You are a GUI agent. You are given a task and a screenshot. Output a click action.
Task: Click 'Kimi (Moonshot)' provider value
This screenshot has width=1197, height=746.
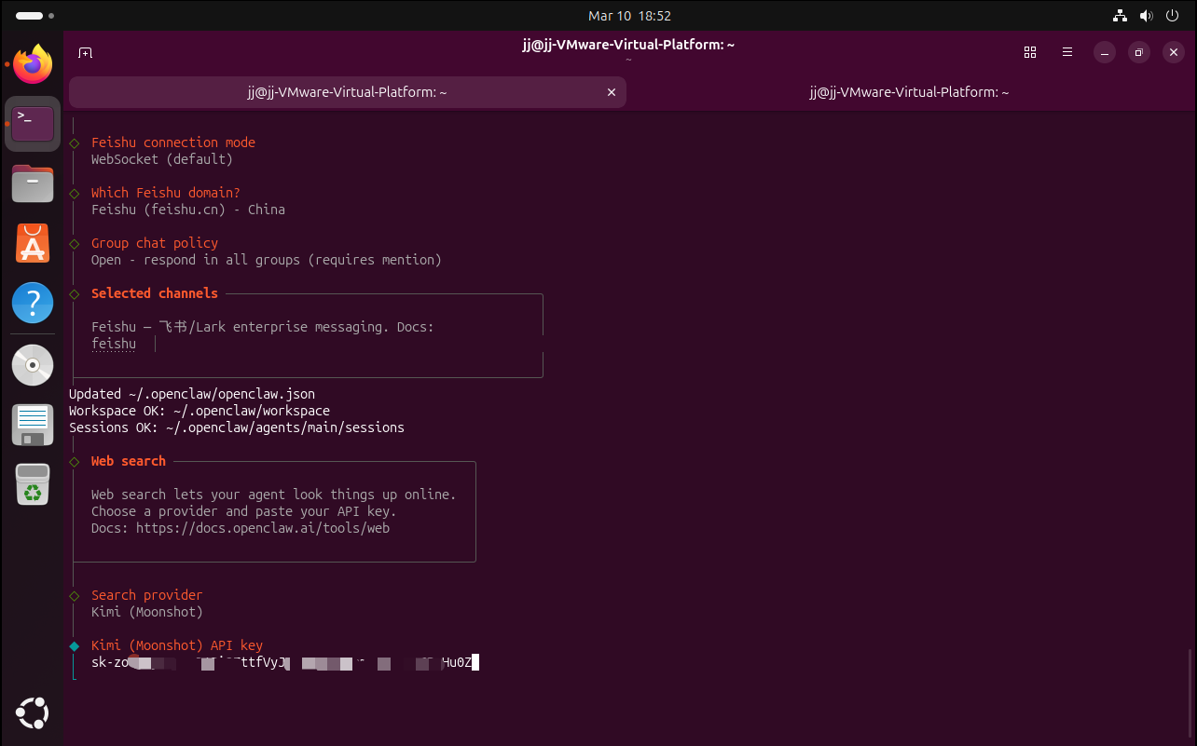pos(147,612)
